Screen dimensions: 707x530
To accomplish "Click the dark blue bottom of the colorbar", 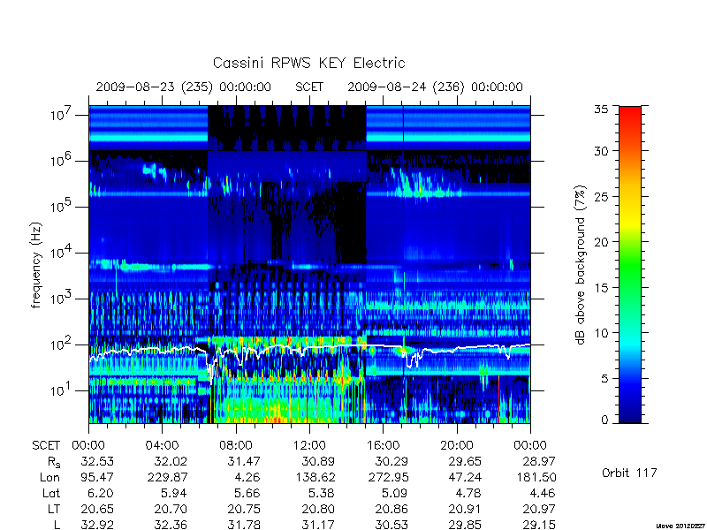I will click(630, 413).
